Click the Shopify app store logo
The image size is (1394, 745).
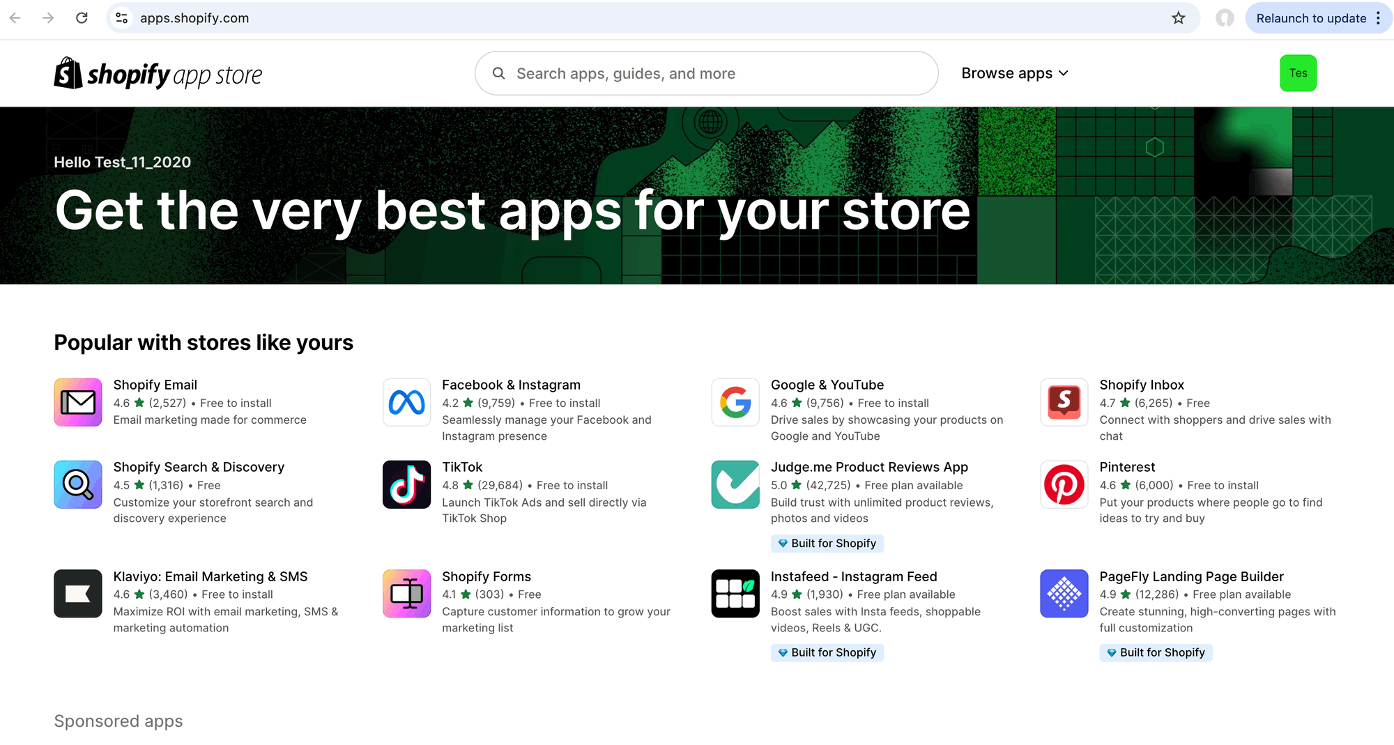158,73
